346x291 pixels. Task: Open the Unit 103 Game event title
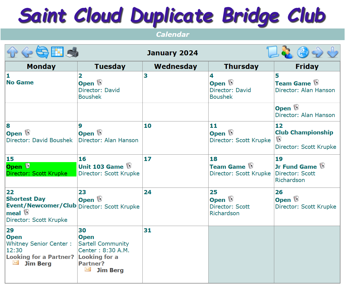(101, 167)
